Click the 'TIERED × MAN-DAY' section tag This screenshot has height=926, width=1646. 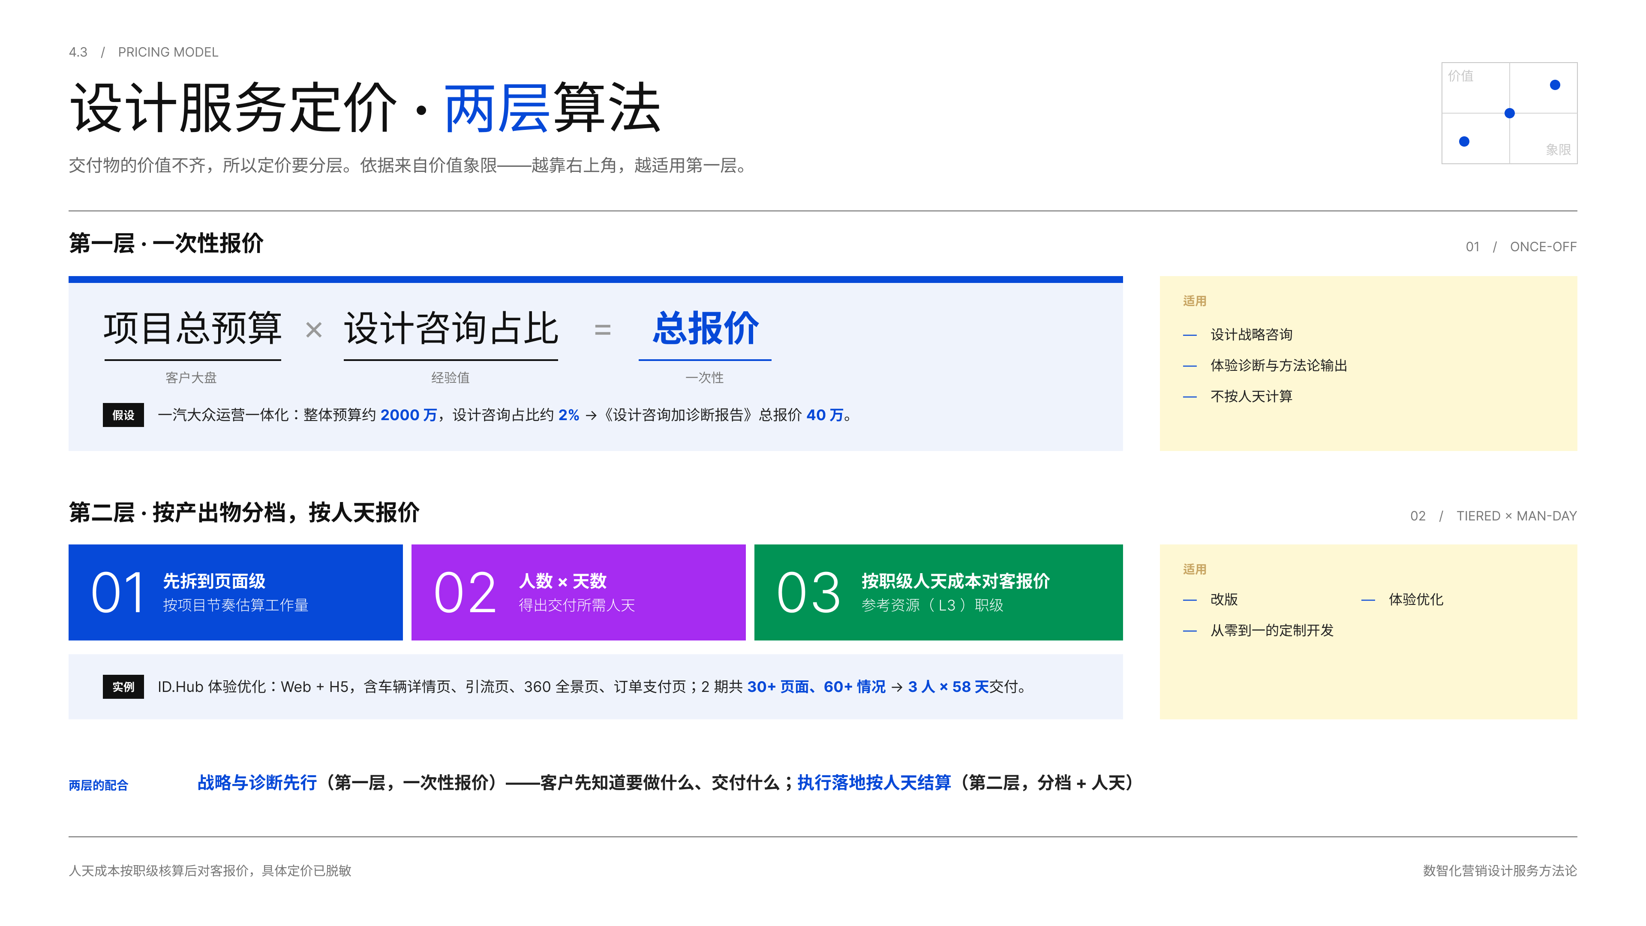[1516, 516]
